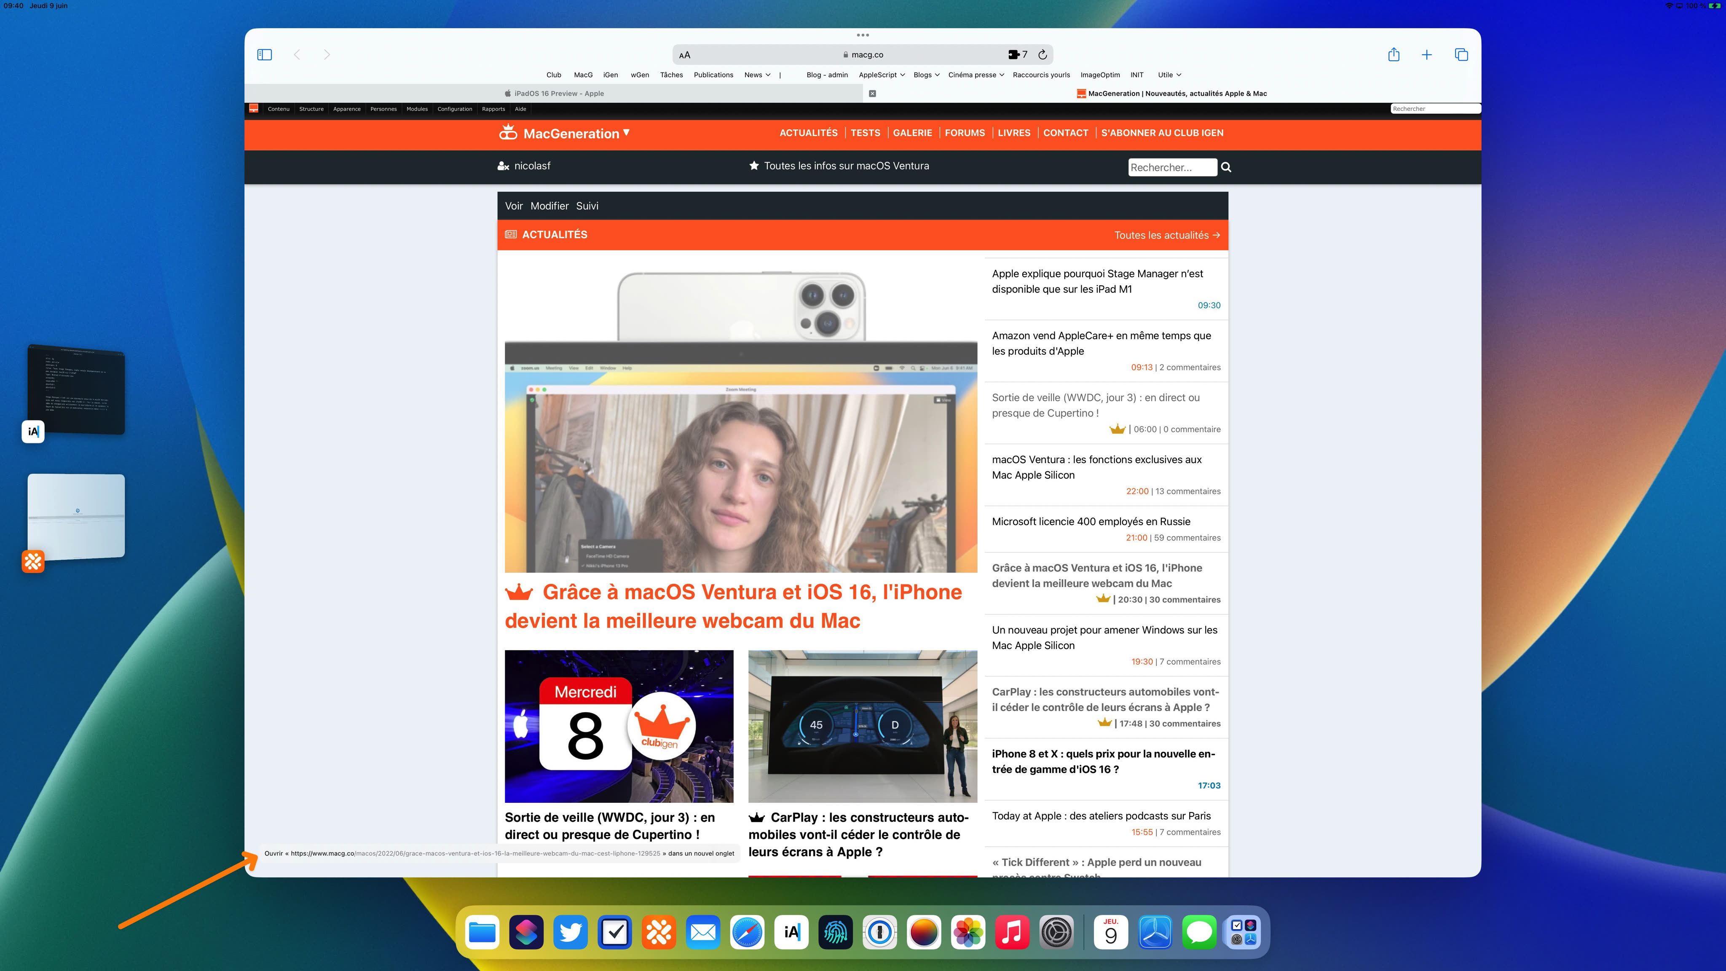Expand the Blogs bookmarks folder
The image size is (1726, 971).
(x=926, y=75)
